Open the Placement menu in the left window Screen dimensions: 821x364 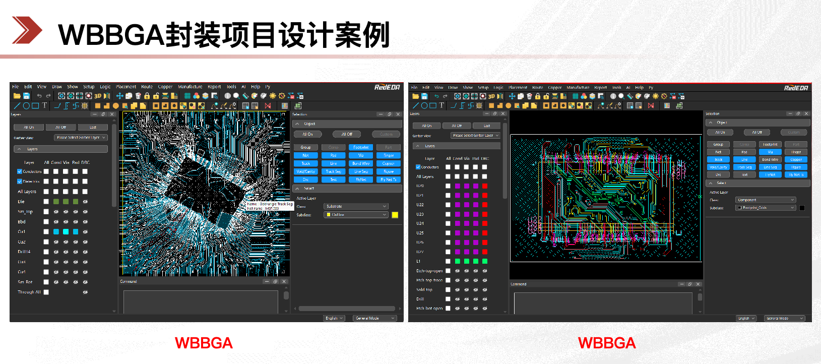tap(126, 87)
